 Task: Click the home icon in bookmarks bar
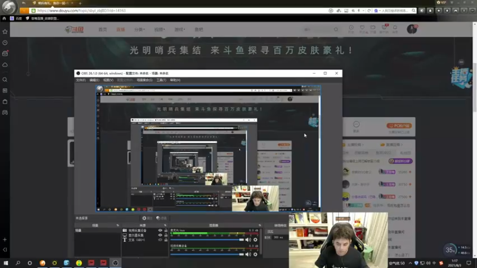pyautogui.click(x=4, y=18)
